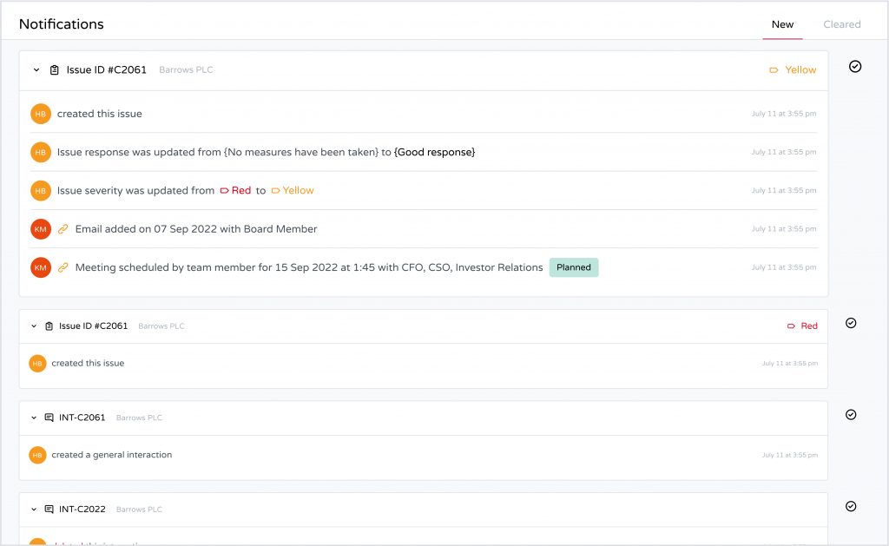
Task: Open the INT-C2022 interaction title
Action: (82, 510)
